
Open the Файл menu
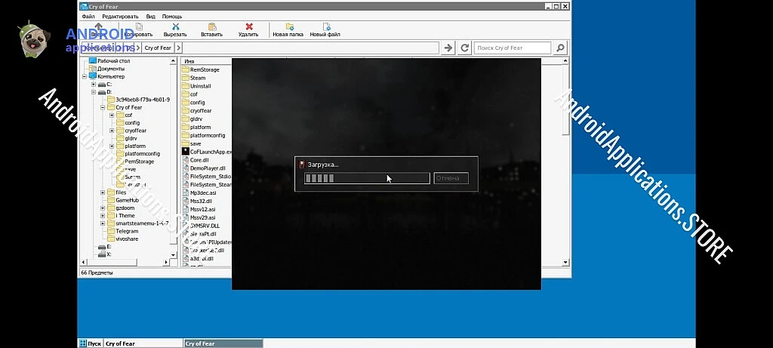click(x=88, y=16)
